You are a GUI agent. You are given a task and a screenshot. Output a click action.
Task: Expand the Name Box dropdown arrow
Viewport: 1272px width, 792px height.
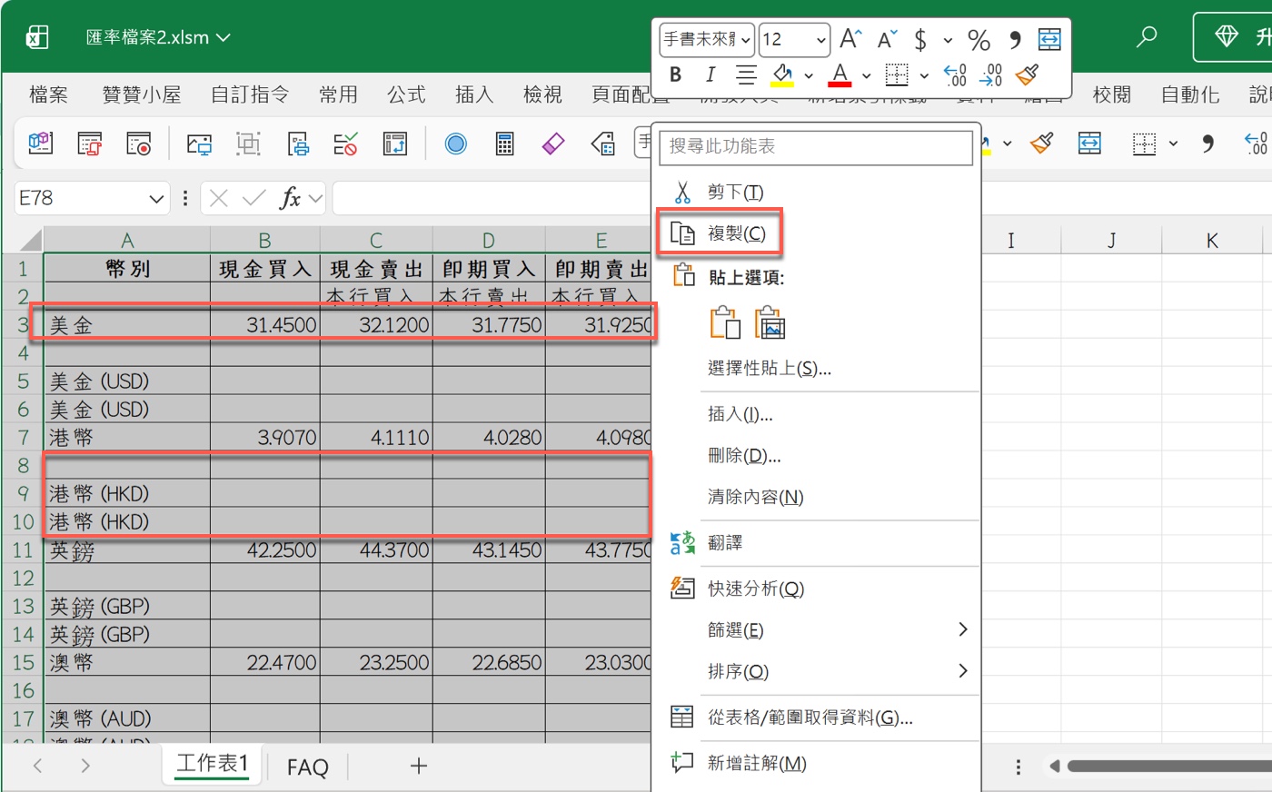(x=156, y=198)
